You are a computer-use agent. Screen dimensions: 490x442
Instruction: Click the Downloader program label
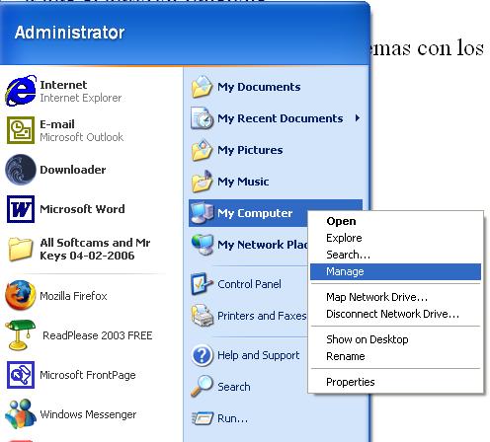pos(73,170)
